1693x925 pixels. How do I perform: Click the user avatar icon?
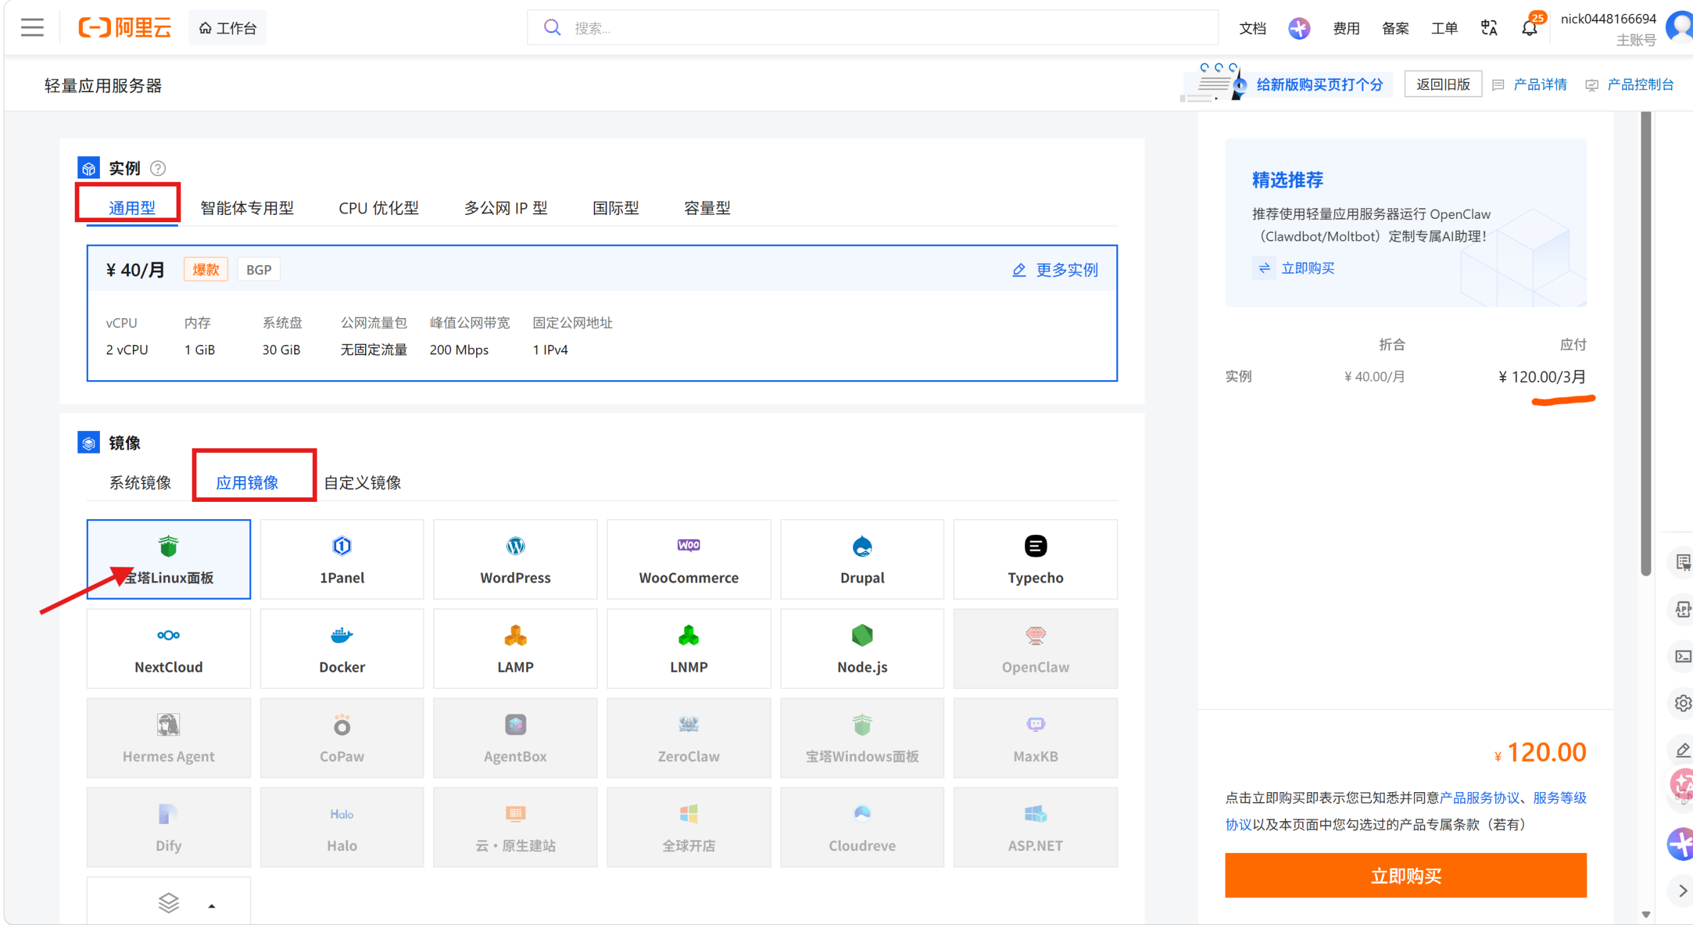tap(1680, 28)
